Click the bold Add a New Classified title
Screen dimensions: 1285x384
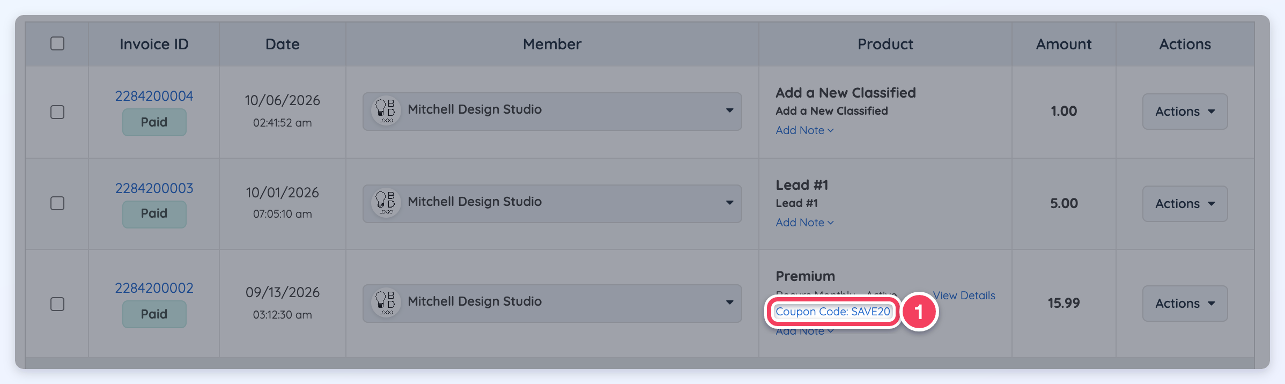pyautogui.click(x=846, y=93)
